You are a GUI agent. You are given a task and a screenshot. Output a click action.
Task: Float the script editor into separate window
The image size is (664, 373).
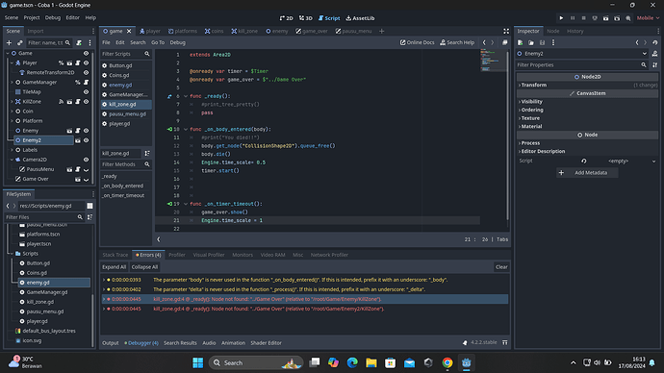pos(505,42)
